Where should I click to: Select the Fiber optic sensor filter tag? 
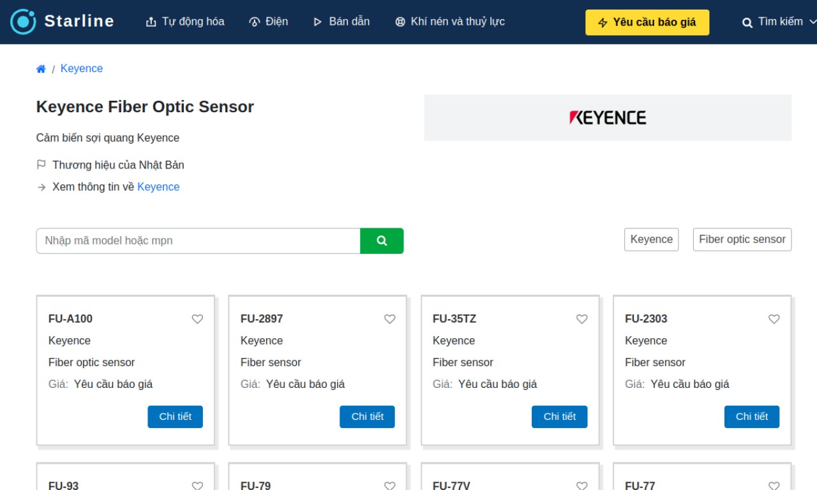pyautogui.click(x=742, y=239)
